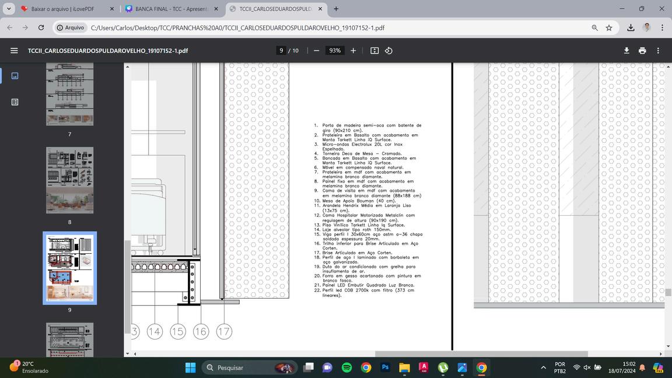Click the horizontal document scrollbar
This screenshot has height=378, width=672.
coord(481,354)
